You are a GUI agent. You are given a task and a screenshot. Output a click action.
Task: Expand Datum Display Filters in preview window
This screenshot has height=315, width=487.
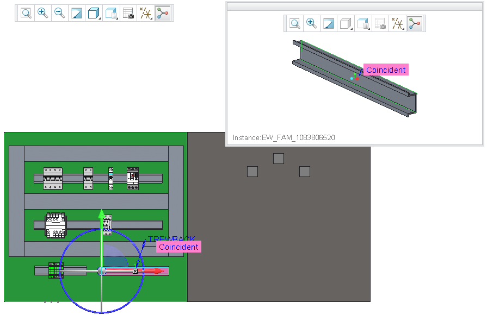click(397, 23)
